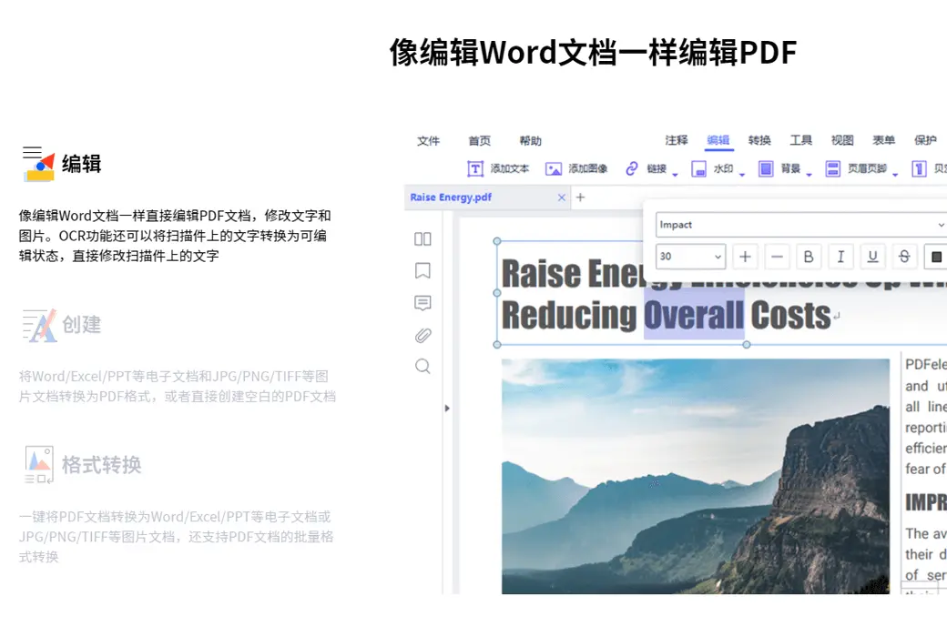Open the bookmarks sidebar panel
The width and height of the screenshot is (947, 637).
tap(423, 270)
